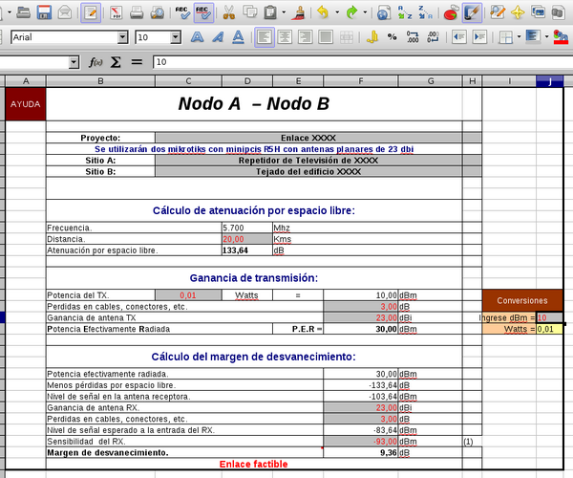Apply Percent number format icon

point(393,37)
